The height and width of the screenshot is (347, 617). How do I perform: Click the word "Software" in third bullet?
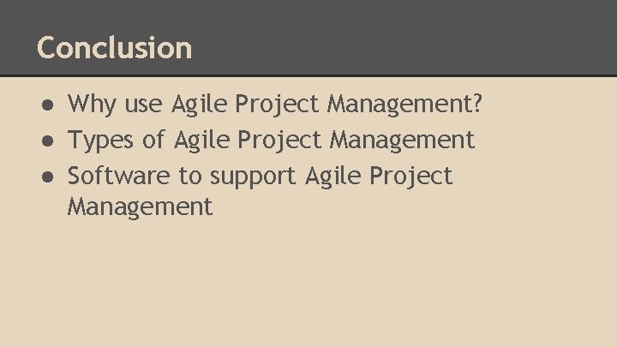pyautogui.click(x=119, y=176)
